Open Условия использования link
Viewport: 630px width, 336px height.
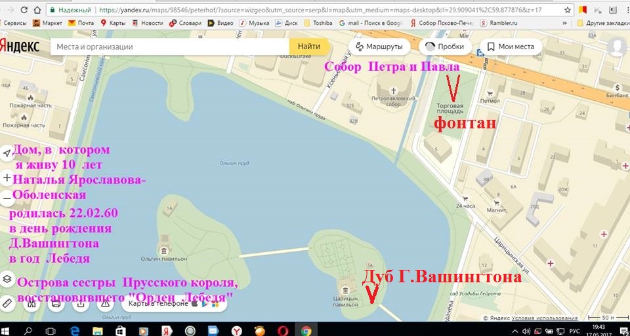[x=545, y=318]
